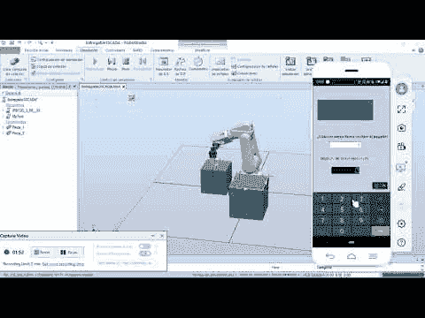The height and width of the screenshot is (318, 425).
Task: Click the emulator brush cleanup icon
Action: point(401,186)
